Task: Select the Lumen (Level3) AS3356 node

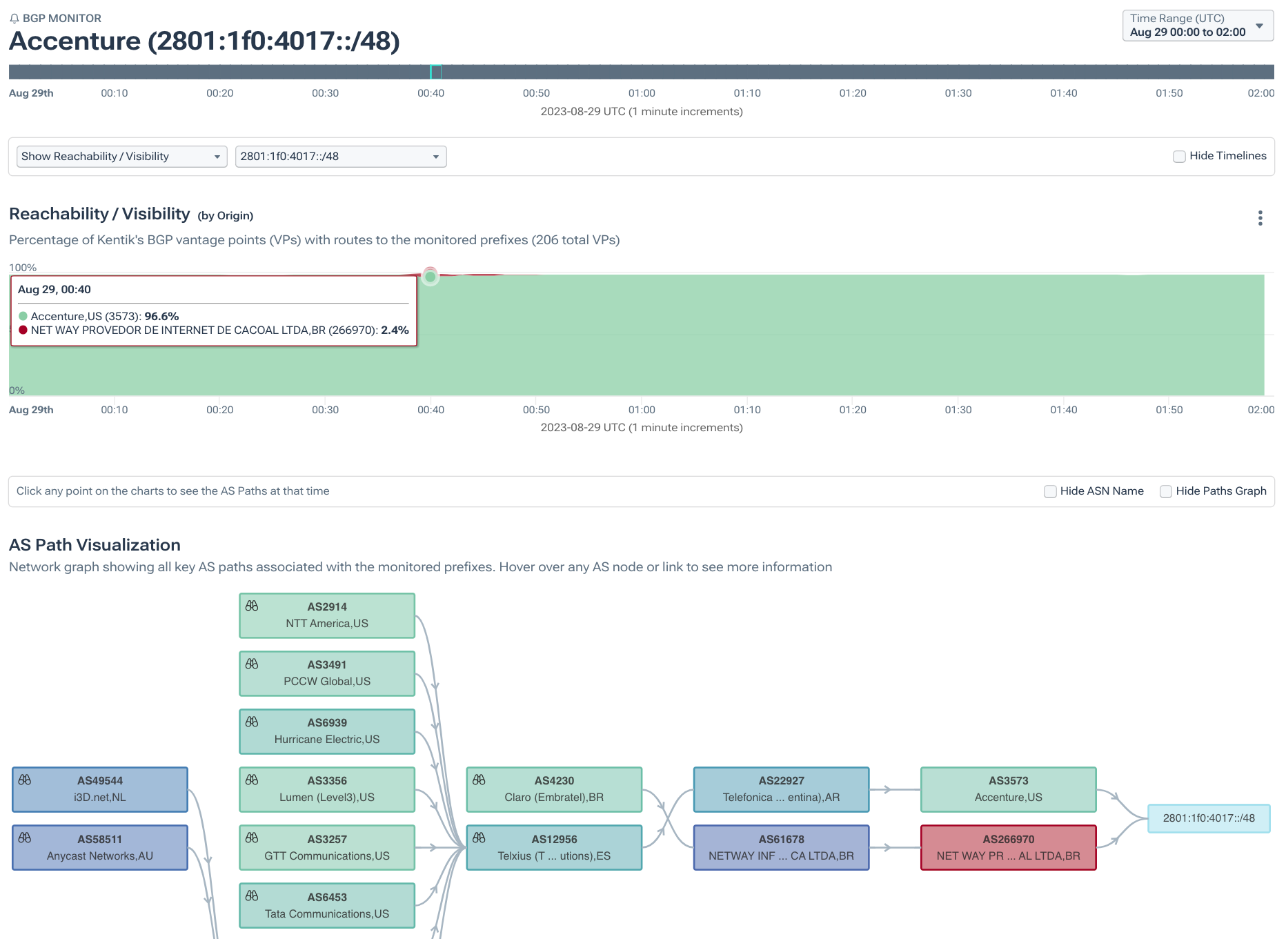Action: click(327, 789)
